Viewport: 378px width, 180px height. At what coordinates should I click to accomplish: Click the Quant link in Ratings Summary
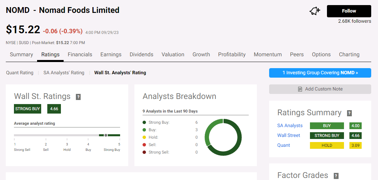coord(284,145)
